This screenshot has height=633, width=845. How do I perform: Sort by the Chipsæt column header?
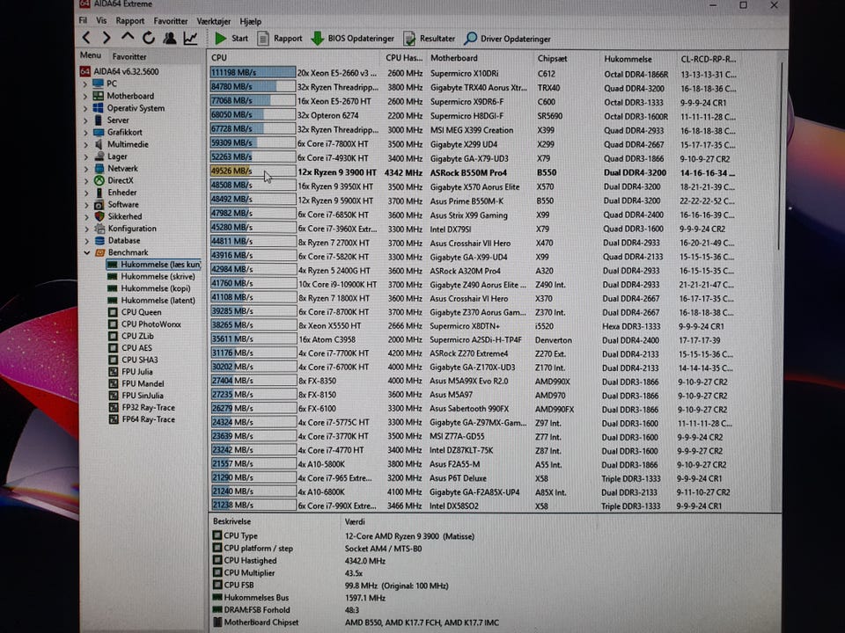coord(568,59)
